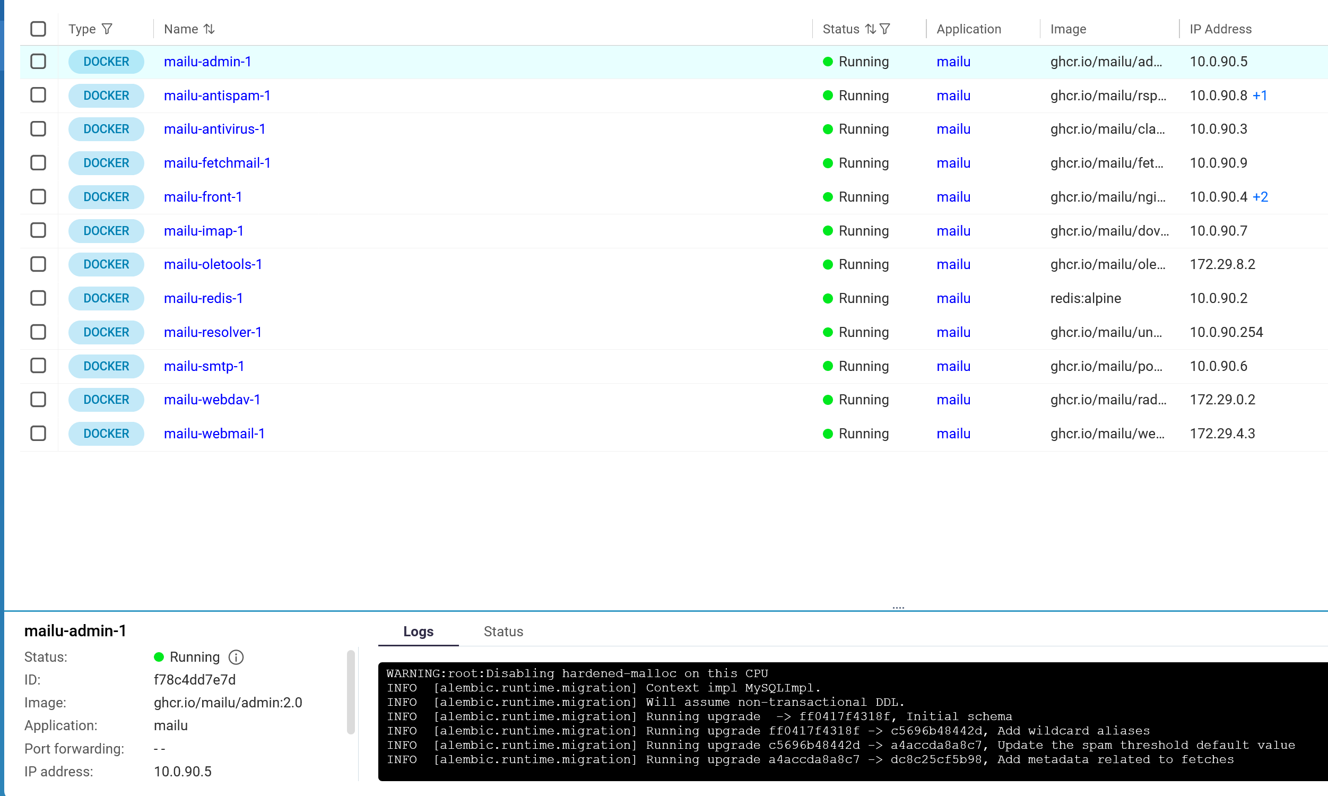The image size is (1328, 796).
Task: Check the mailu-imap-1 row checkbox
Action: click(38, 231)
